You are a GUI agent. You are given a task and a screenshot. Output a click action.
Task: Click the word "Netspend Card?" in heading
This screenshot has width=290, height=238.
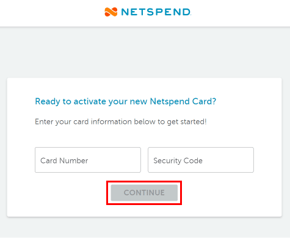183,101
